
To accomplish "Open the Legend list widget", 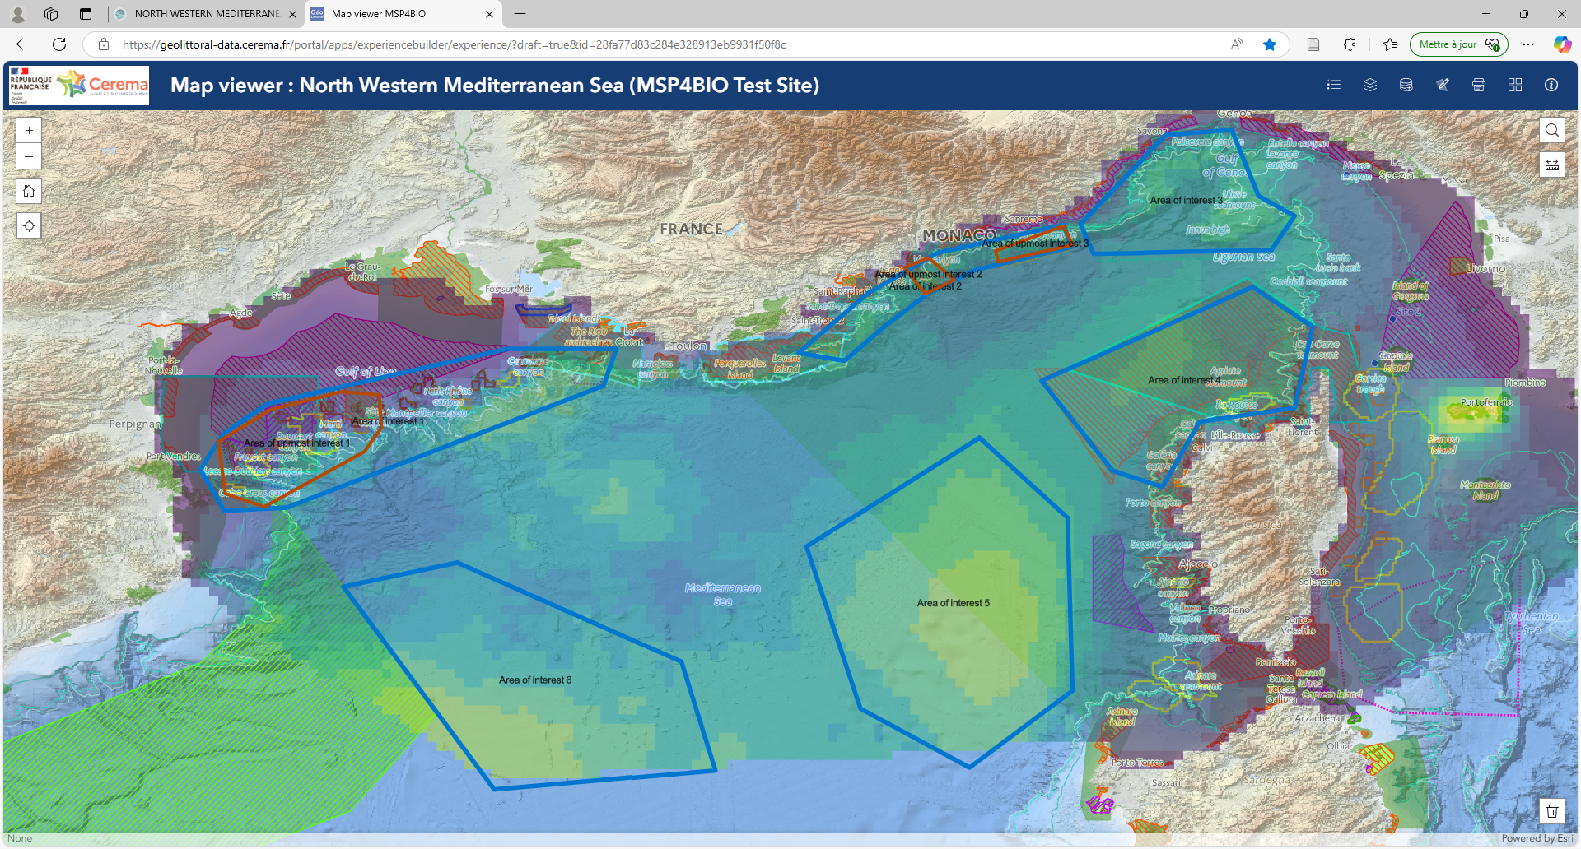I will (1334, 85).
